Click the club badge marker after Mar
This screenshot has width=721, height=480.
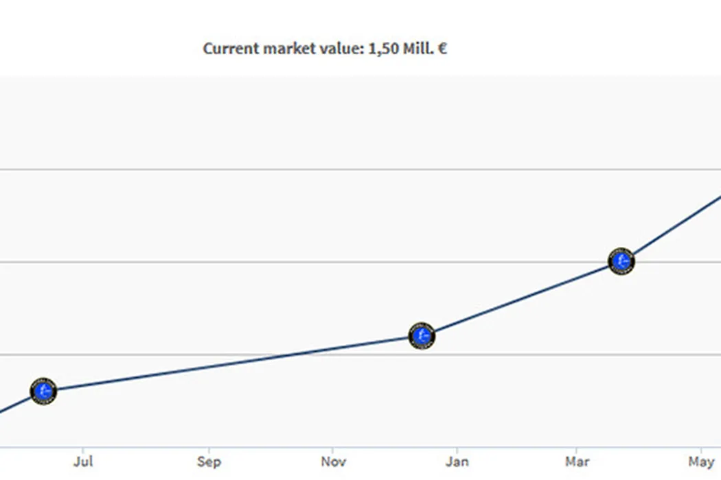point(621,261)
